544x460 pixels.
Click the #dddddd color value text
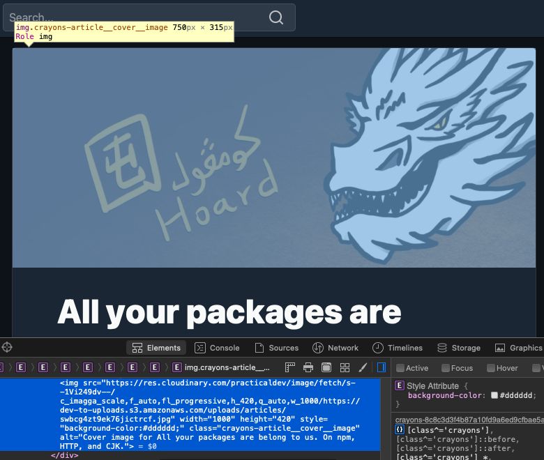(x=516, y=395)
